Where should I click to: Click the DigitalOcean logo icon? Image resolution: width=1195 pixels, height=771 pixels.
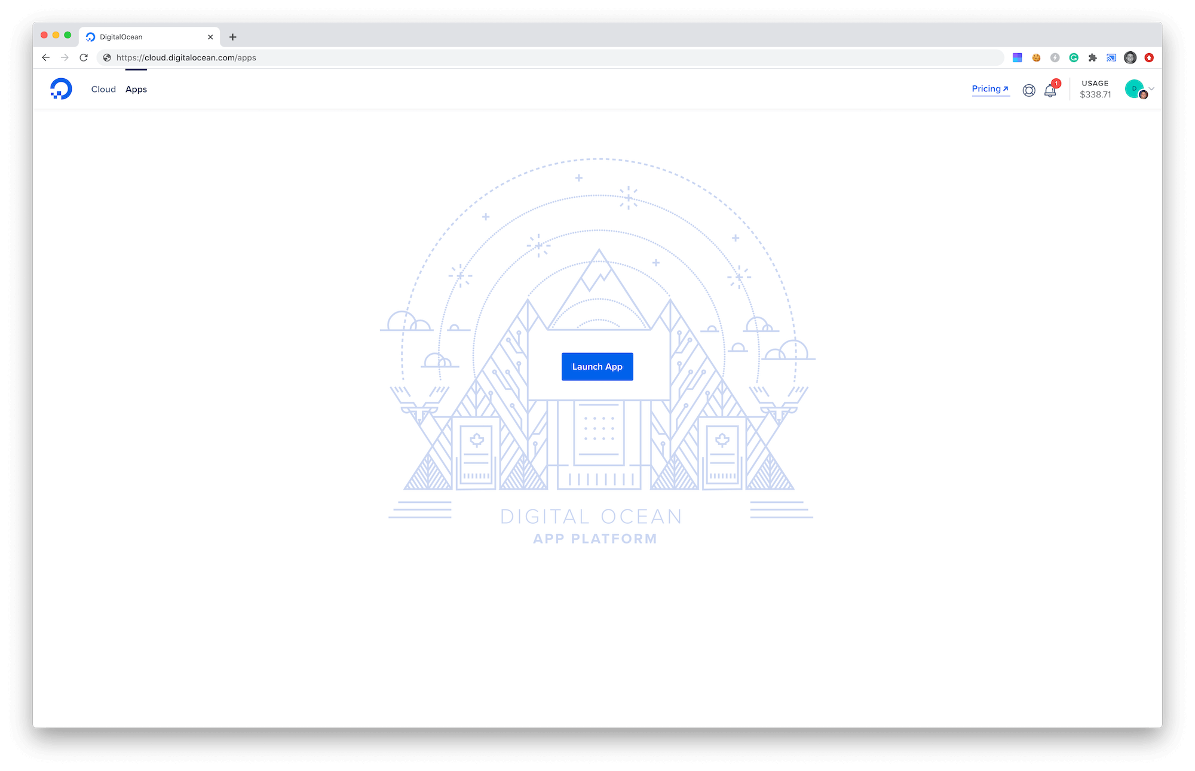[61, 89]
